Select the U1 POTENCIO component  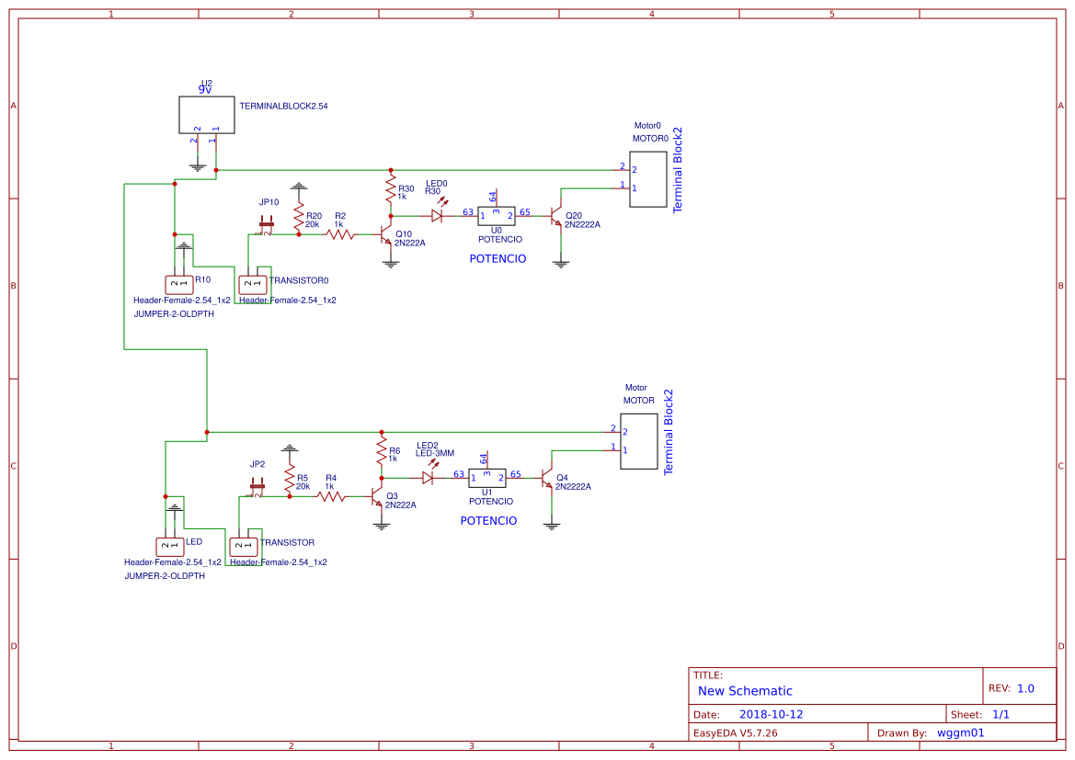487,479
